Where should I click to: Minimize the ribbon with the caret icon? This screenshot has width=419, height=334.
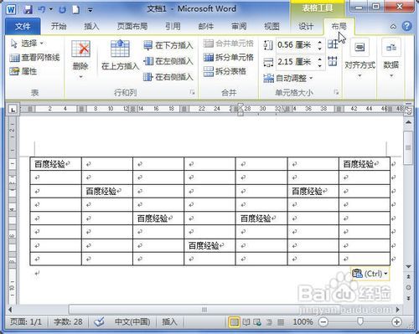[393, 27]
